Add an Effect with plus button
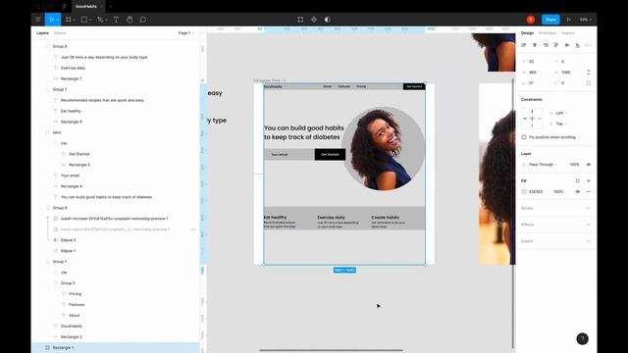This screenshot has height=353, width=628. point(589,225)
